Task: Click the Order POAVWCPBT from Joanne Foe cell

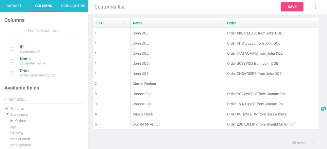Action: click(x=272, y=94)
